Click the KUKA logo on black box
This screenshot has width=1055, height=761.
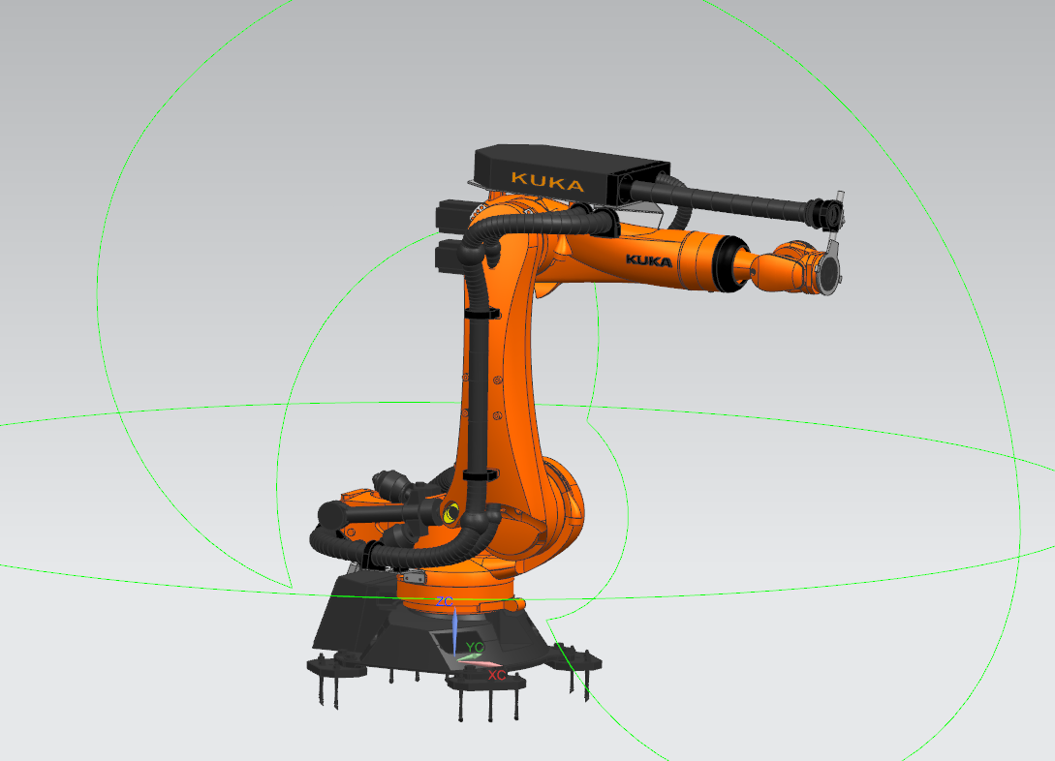coord(547,181)
